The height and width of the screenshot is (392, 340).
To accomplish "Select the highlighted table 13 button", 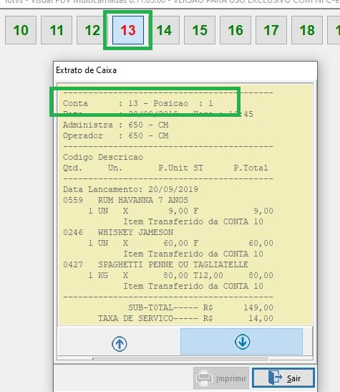I will point(128,30).
